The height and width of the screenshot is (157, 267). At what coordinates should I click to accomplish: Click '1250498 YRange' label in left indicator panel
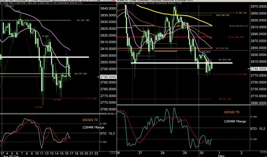[x=93, y=127]
